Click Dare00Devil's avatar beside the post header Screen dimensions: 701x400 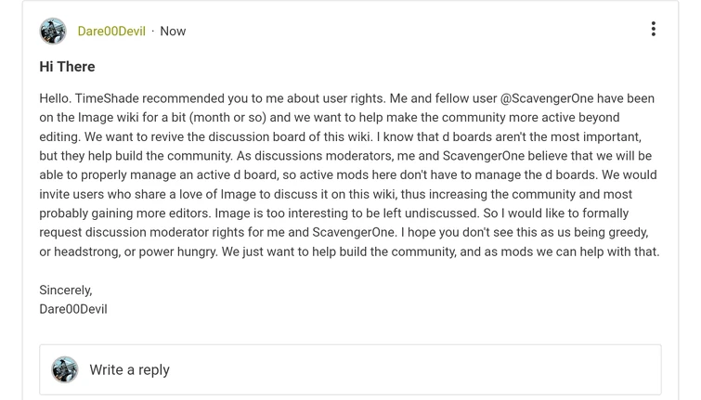click(x=53, y=31)
